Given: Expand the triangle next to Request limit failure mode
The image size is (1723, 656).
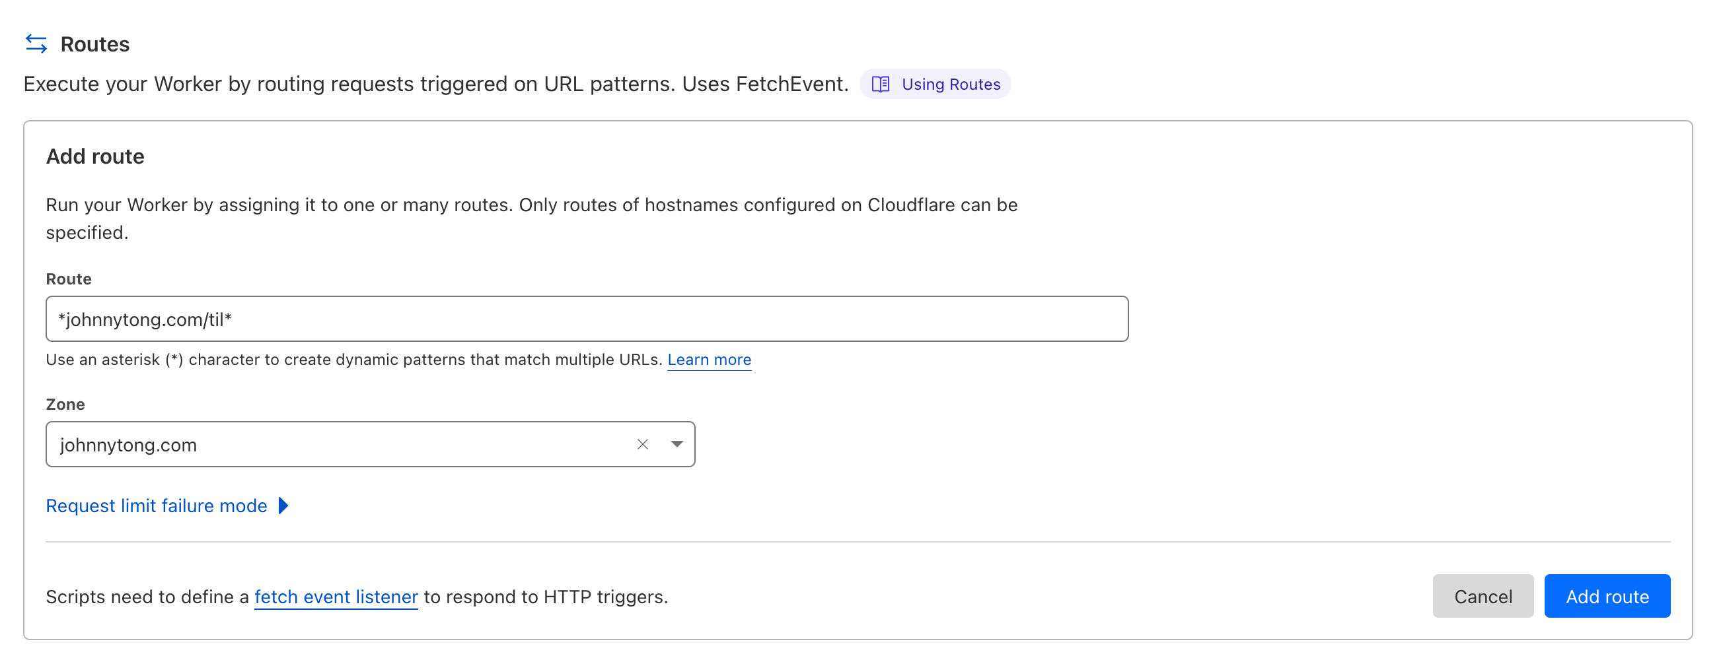Looking at the screenshot, I should pyautogui.click(x=283, y=506).
